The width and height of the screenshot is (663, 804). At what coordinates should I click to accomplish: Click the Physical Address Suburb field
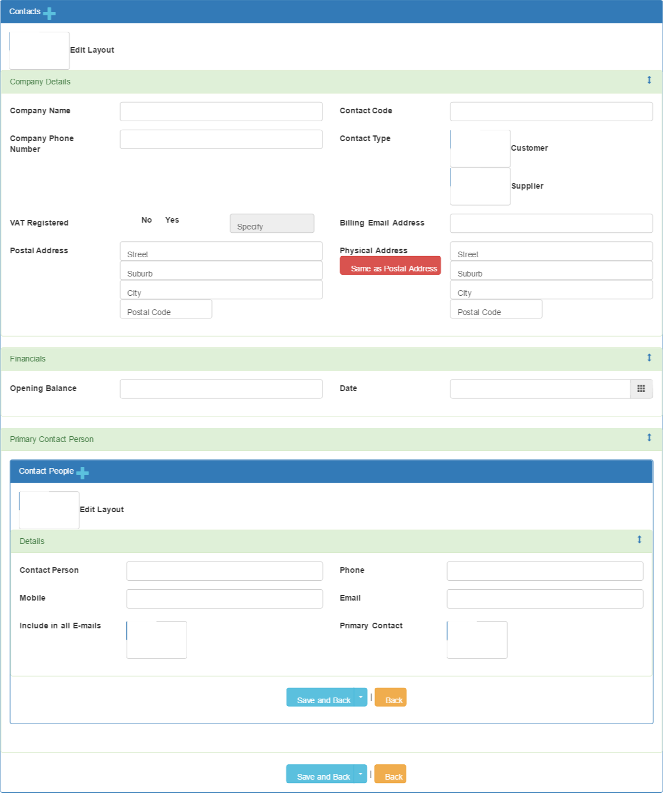click(551, 270)
